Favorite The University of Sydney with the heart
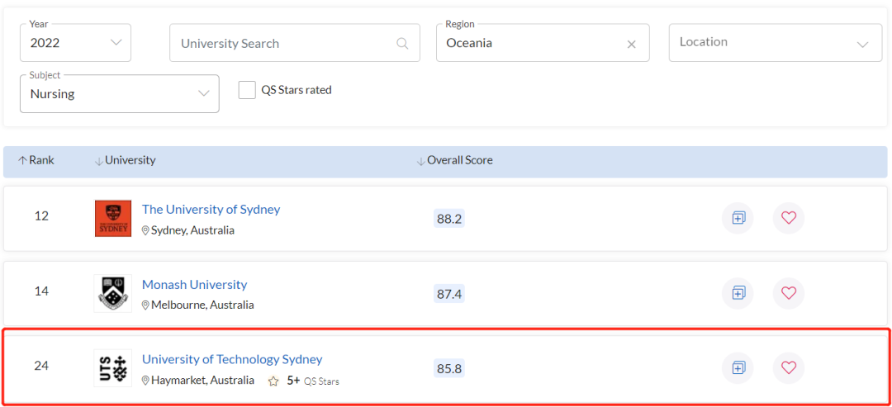 pyautogui.click(x=789, y=218)
